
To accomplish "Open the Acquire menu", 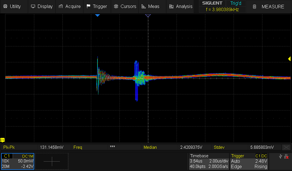I will [69, 6].
